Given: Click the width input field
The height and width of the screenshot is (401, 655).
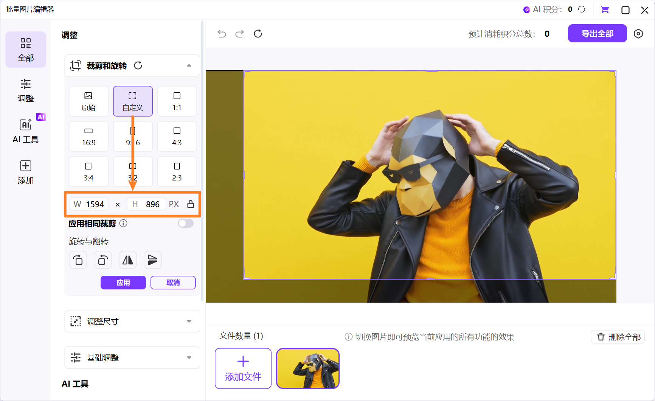Looking at the screenshot, I should pyautogui.click(x=95, y=204).
